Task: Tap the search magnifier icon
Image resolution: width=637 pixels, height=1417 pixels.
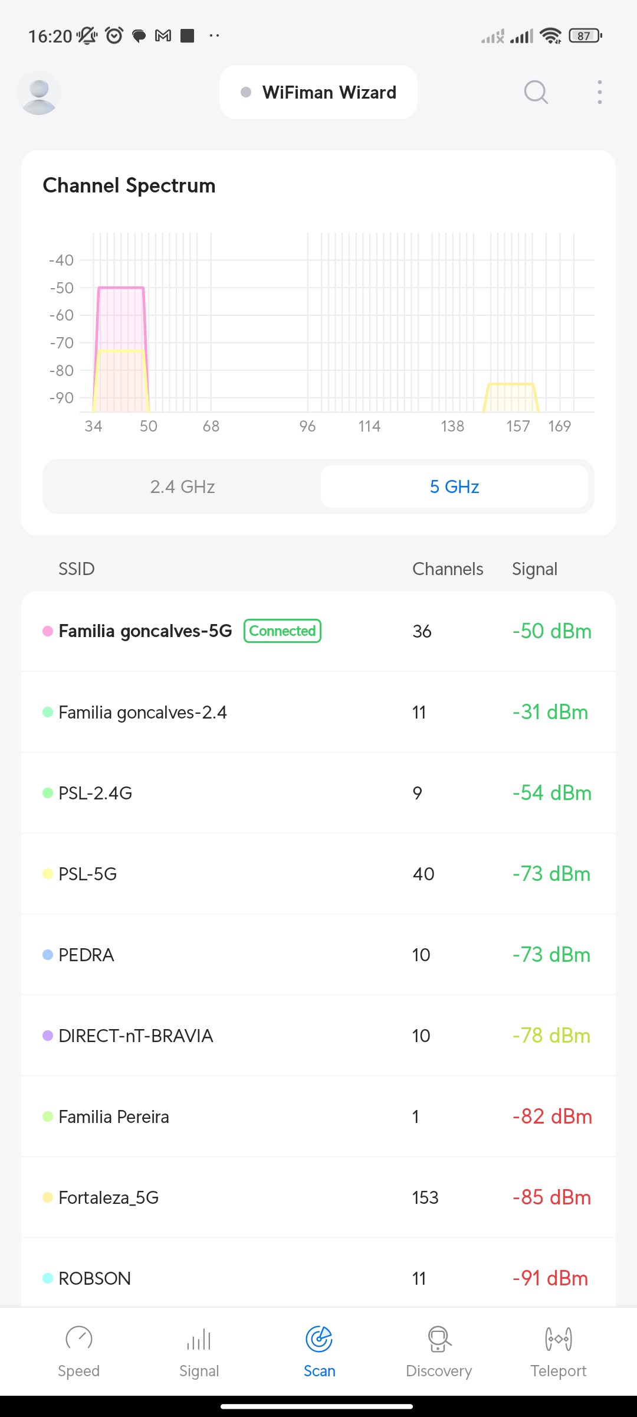Action: 536,92
